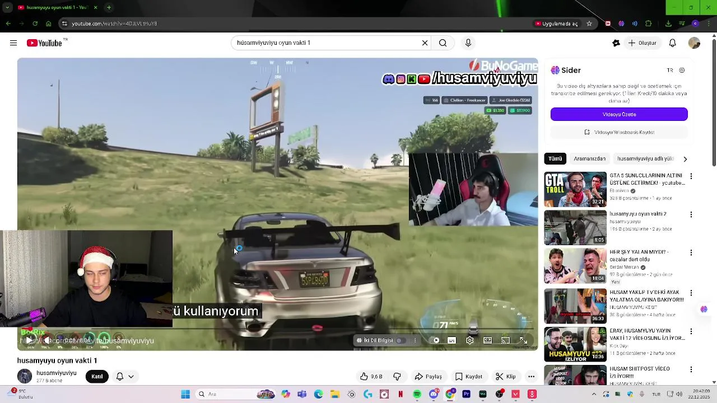Click the Videoyu Özetle button
Screen dimensions: 717x403
pos(619,114)
